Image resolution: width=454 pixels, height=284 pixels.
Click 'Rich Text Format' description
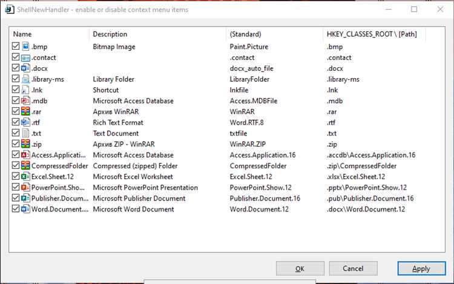pyautogui.click(x=118, y=122)
